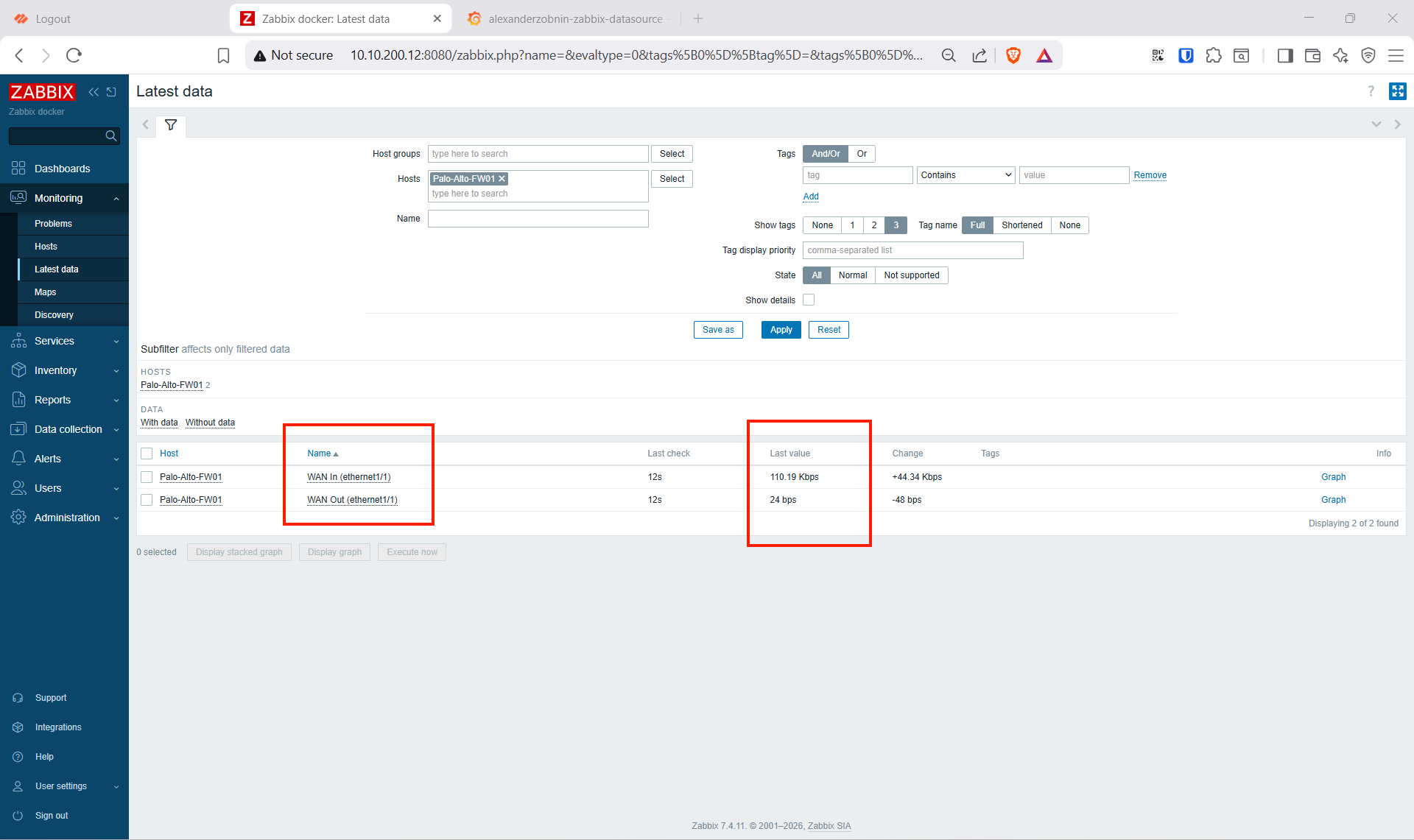This screenshot has height=840, width=1414.
Task: Click the Tag display priority field
Action: coord(913,250)
